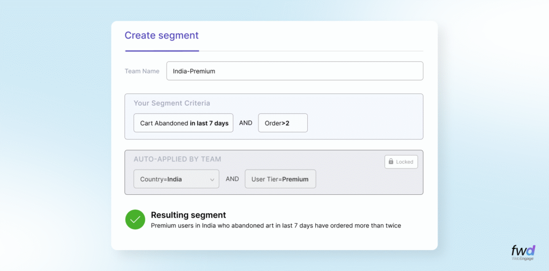Screen dimensions: 549x271
Task: Select the User Tier=Premium chip
Action: point(280,179)
